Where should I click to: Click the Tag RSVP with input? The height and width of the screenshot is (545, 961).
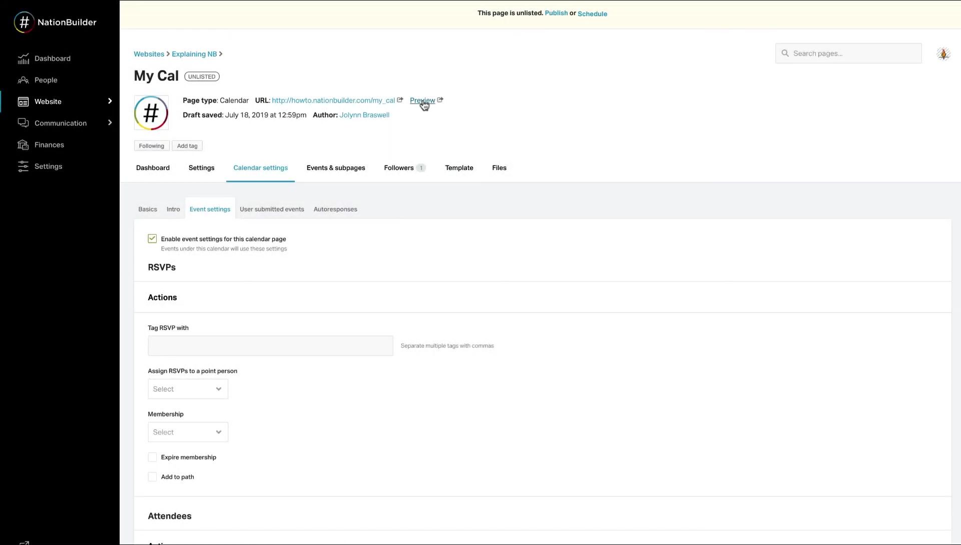270,346
